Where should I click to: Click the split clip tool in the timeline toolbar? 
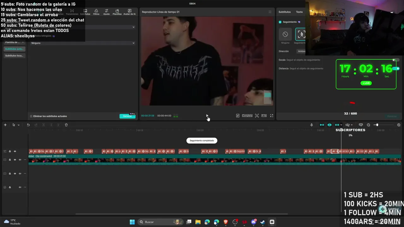44,125
